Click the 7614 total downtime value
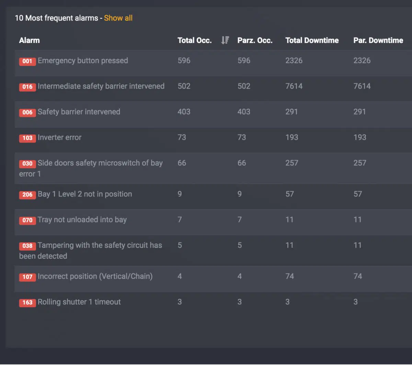412x365 pixels. pos(294,86)
